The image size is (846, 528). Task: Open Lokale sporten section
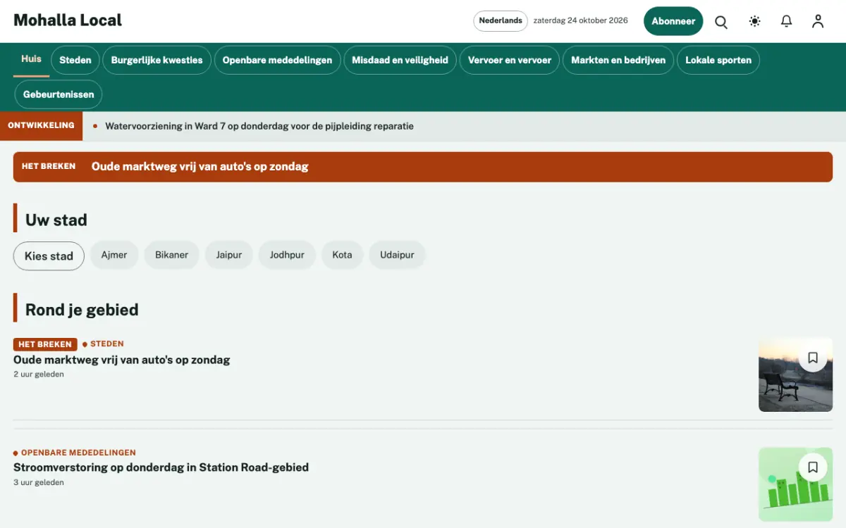tap(718, 61)
